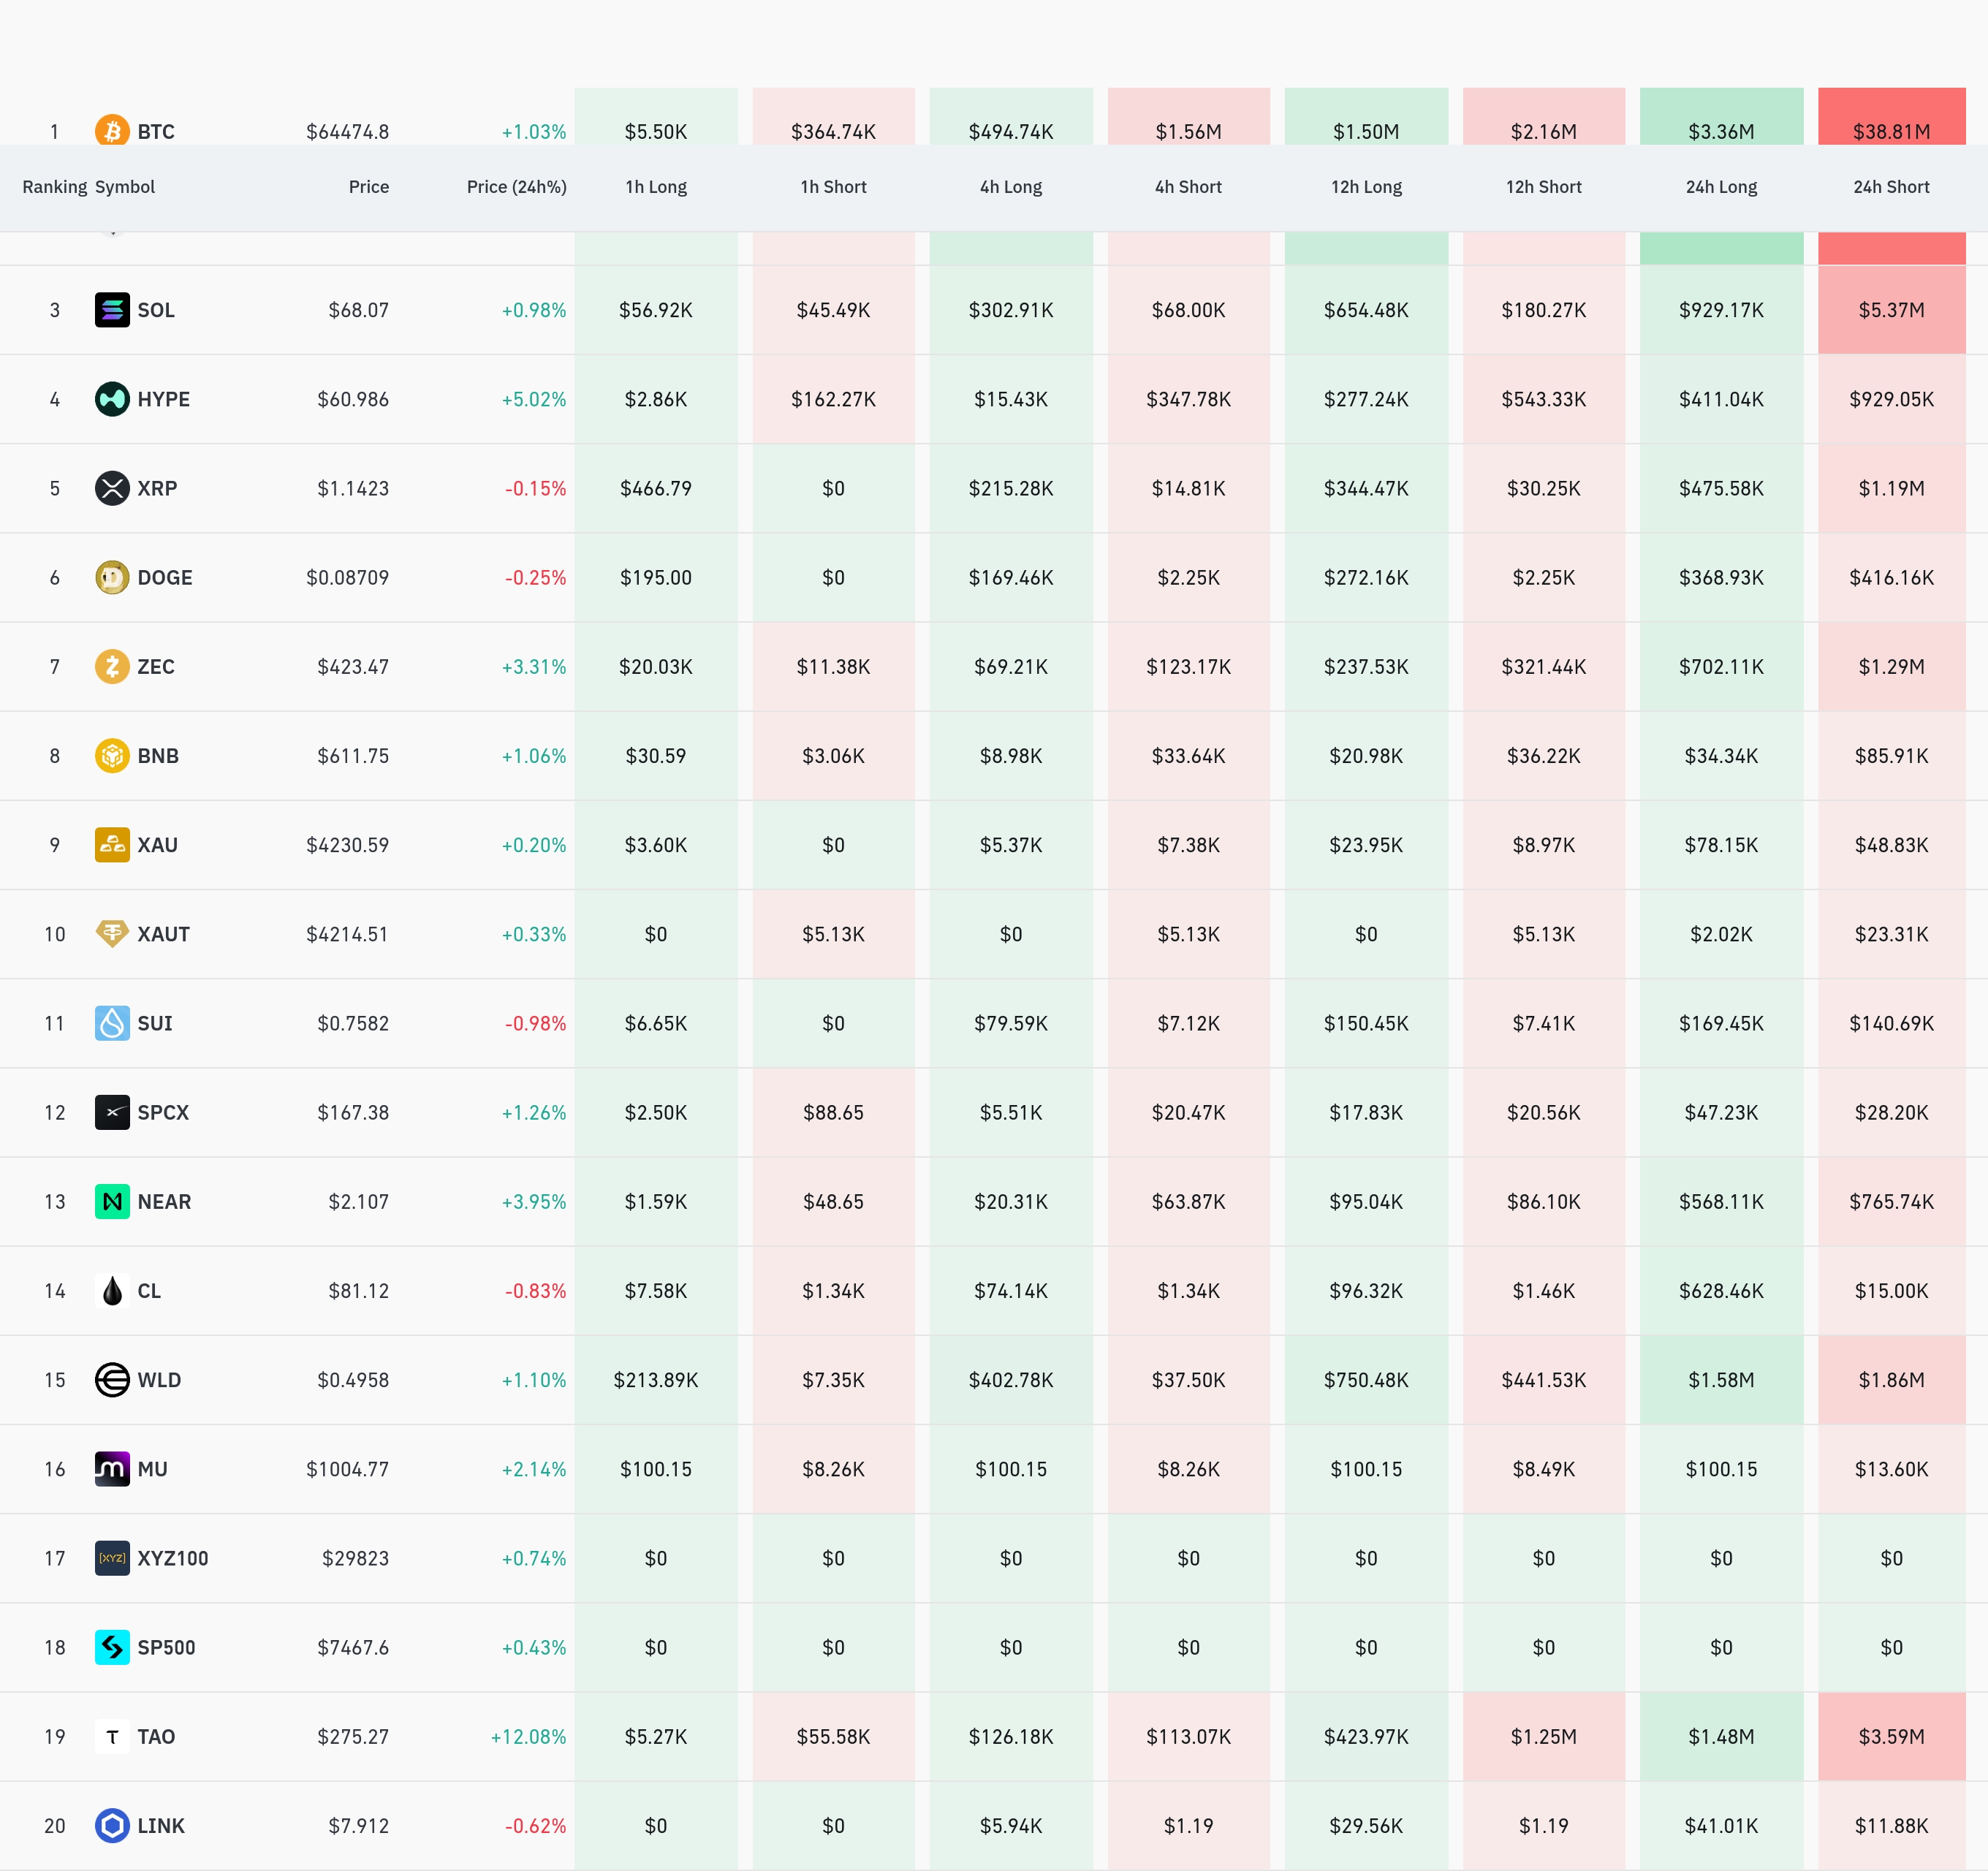1988x1871 pixels.
Task: Select MU price $1004.77
Action: point(348,1469)
